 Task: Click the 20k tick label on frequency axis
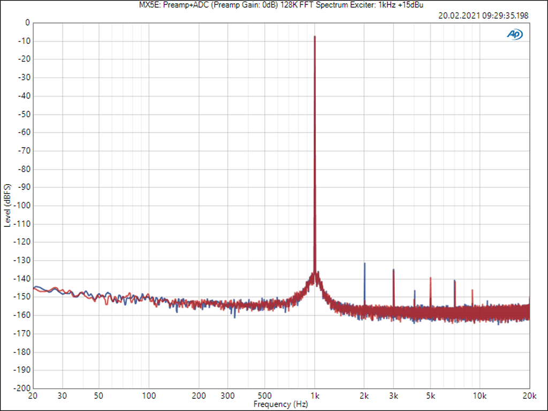pyautogui.click(x=529, y=396)
